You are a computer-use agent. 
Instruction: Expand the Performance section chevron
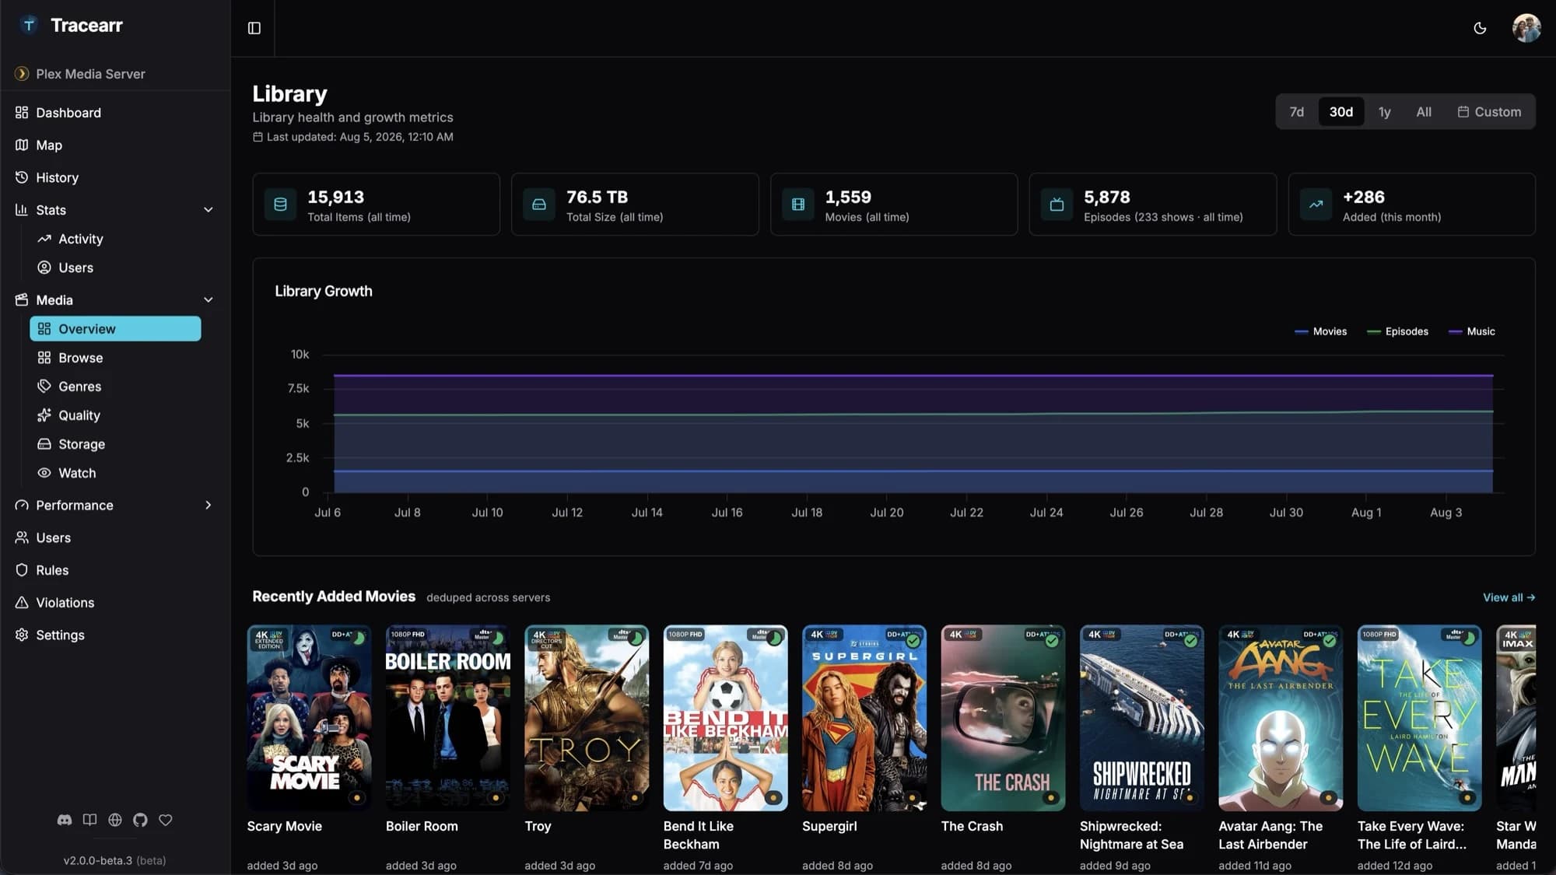click(x=209, y=506)
